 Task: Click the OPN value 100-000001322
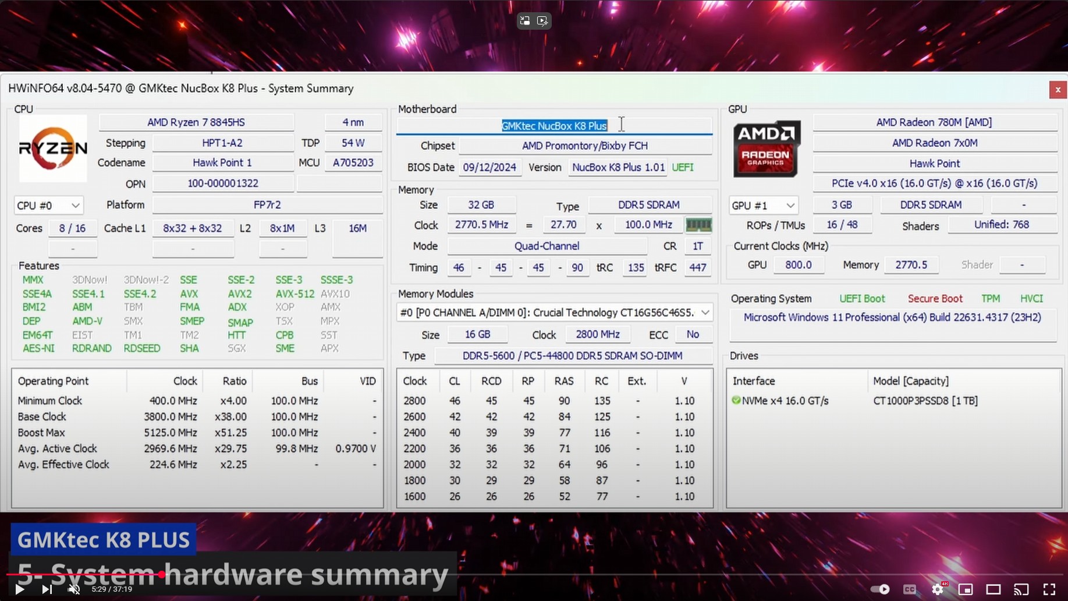click(222, 183)
